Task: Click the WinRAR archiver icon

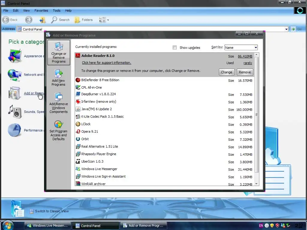Action: (78, 184)
